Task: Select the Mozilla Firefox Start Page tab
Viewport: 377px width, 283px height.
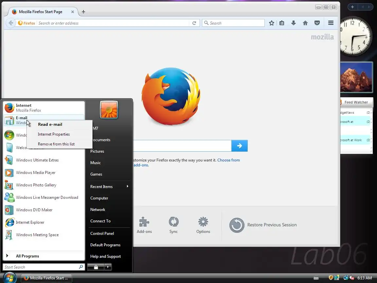Action: (x=40, y=12)
